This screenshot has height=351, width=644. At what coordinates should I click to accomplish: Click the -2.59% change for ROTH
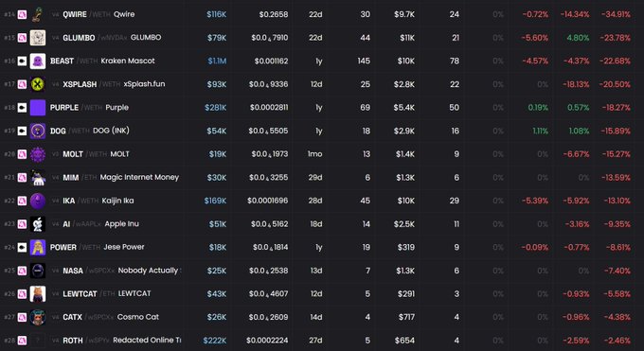(576, 341)
